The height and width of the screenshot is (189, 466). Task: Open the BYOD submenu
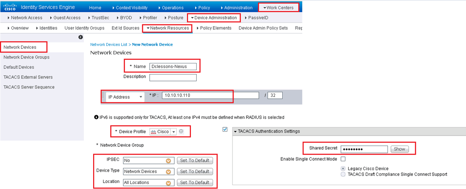124,18
